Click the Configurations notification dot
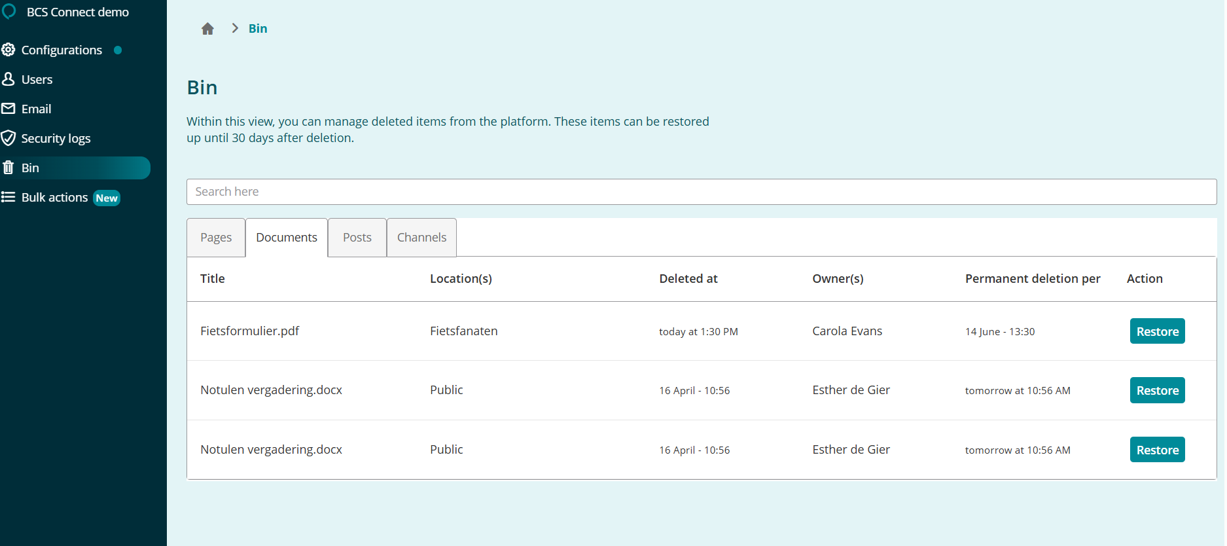Screen dimensions: 1227x546 pos(118,50)
